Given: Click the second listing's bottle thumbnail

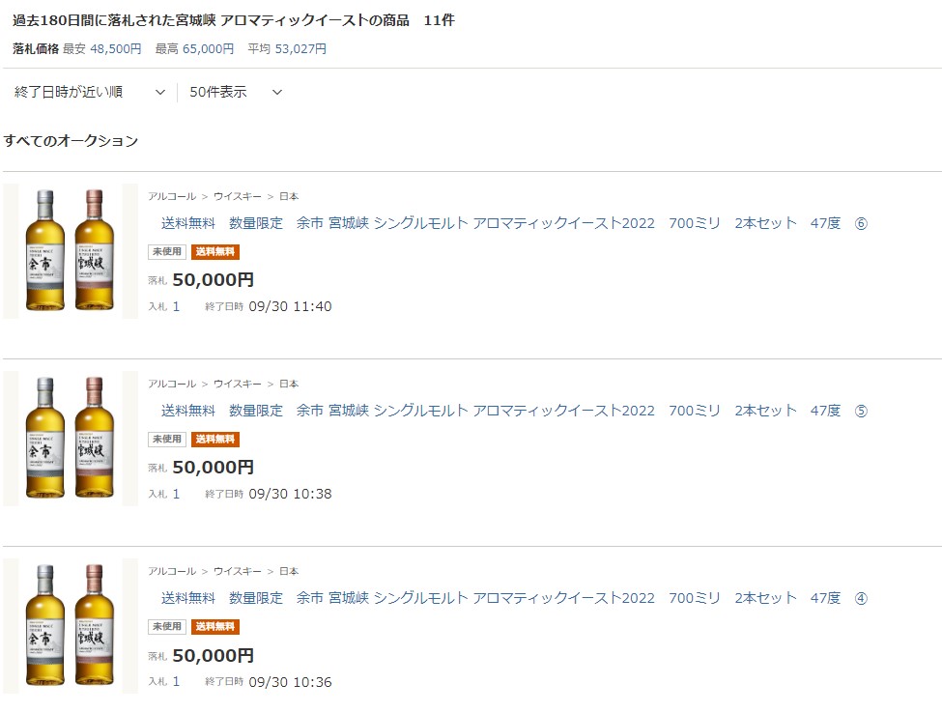Looking at the screenshot, I should click(71, 438).
